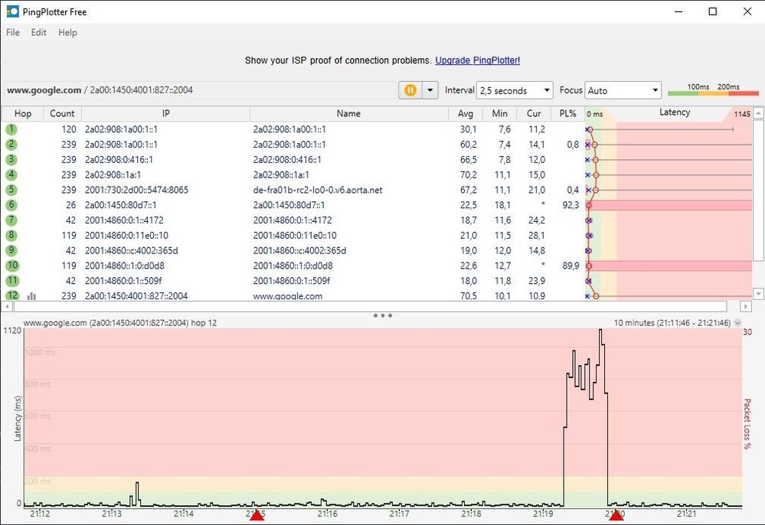This screenshot has width=765, height=525.
Task: Sort by the Count column header
Action: click(62, 113)
